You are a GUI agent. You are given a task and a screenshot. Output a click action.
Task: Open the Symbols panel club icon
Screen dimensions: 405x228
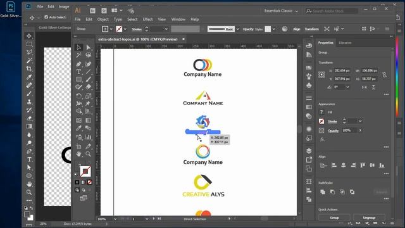(x=309, y=85)
